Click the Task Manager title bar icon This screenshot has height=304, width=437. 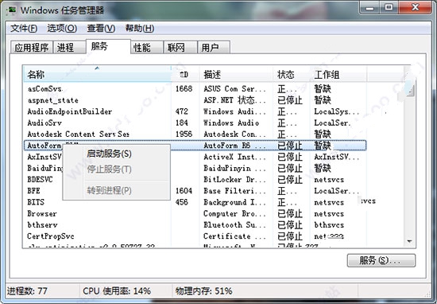click(x=12, y=10)
